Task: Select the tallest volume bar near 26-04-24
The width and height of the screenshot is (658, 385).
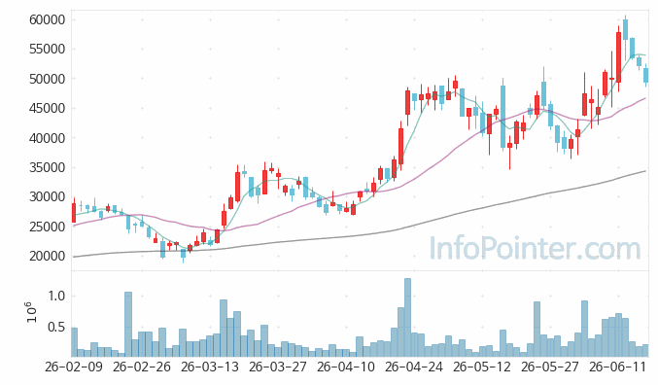Action: point(407,317)
